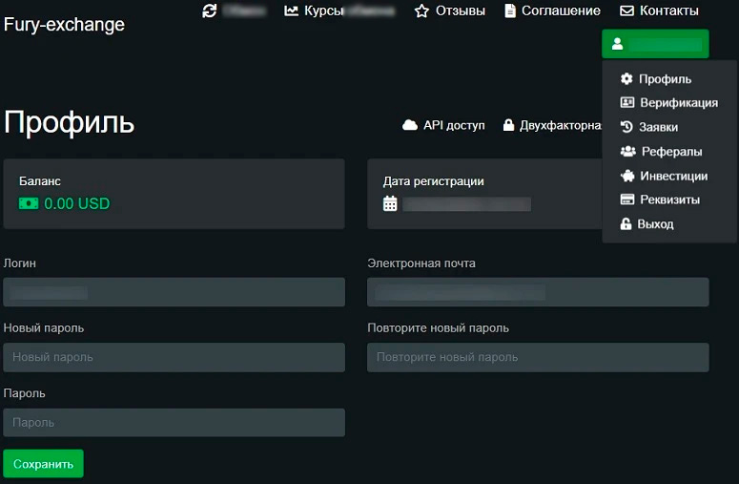Open the Двухфакторная authentication link
The image size is (739, 484).
pyautogui.click(x=553, y=125)
